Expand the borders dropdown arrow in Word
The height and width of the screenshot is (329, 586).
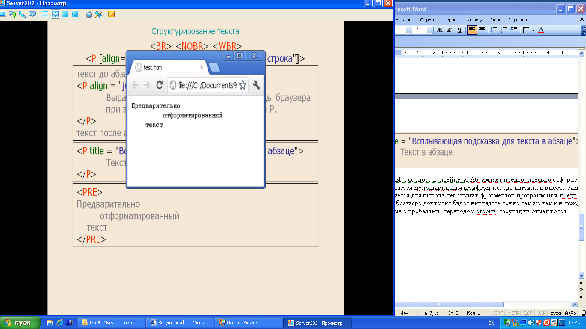click(x=533, y=30)
